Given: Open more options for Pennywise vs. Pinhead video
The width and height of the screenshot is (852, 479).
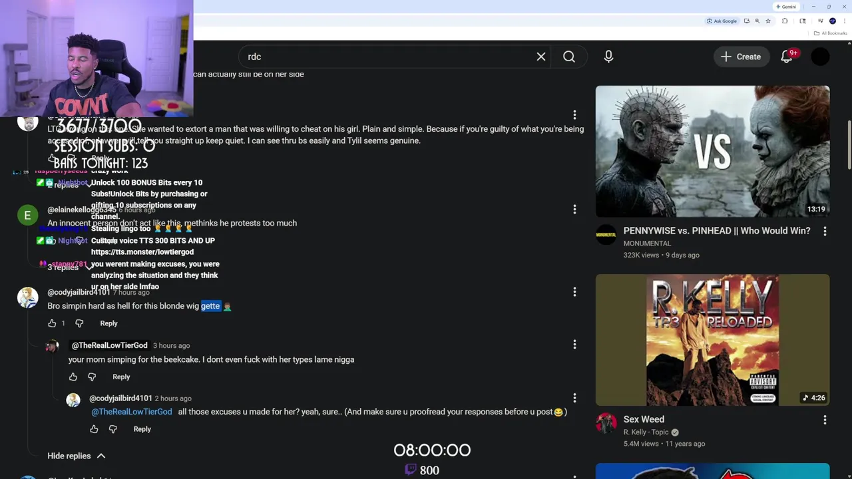Looking at the screenshot, I should point(825,231).
